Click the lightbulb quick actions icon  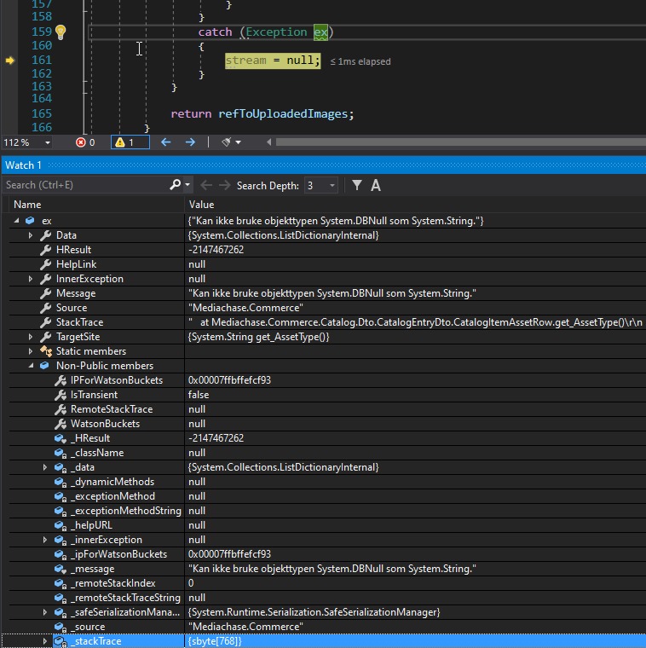[x=61, y=32]
